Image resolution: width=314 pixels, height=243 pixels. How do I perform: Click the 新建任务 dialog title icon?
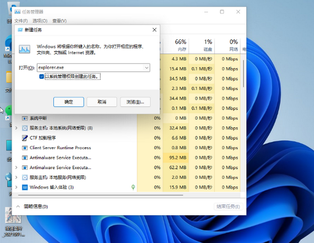(20, 30)
